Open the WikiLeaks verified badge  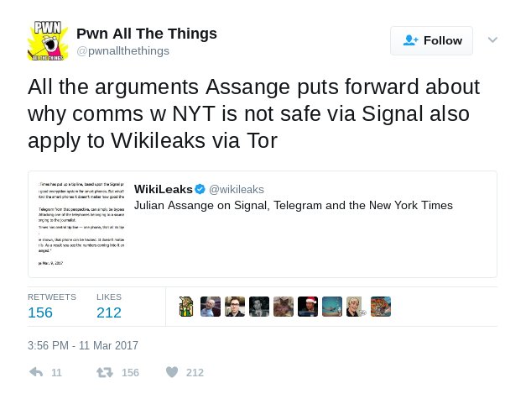200,189
